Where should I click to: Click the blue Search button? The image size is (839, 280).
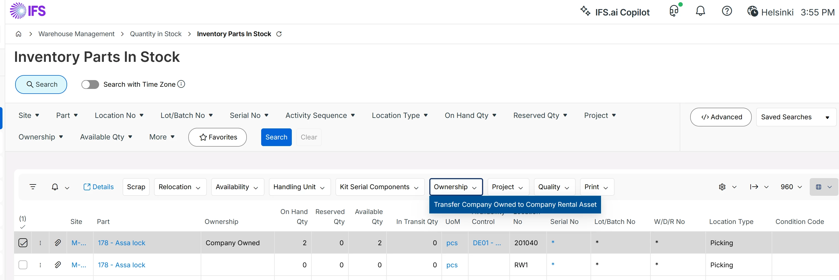pos(276,137)
